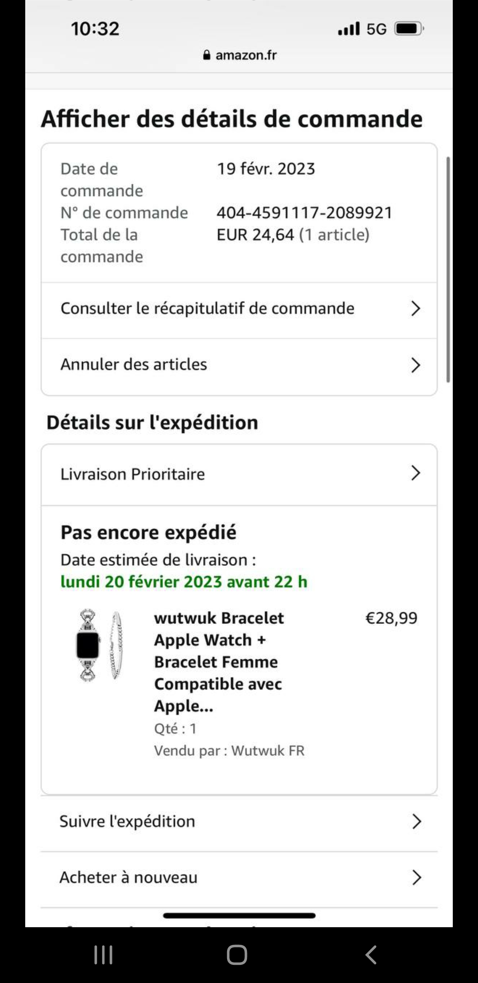Select Suivre l'expédition row
The width and height of the screenshot is (478, 983).
[x=127, y=821]
